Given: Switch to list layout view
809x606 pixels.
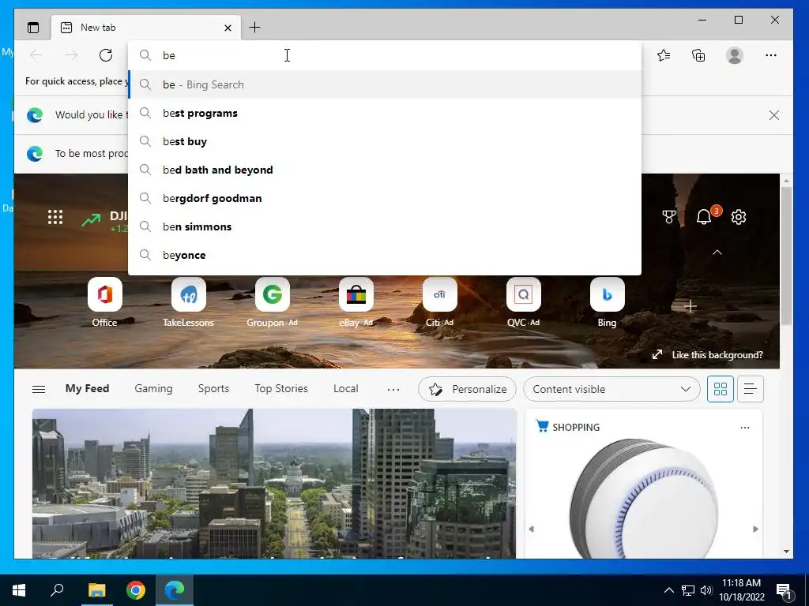Looking at the screenshot, I should coord(751,389).
